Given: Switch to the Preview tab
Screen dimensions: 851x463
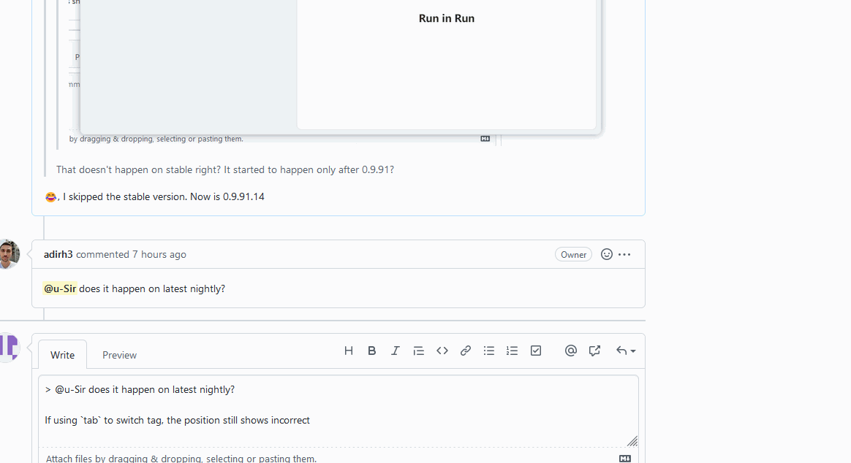Looking at the screenshot, I should pos(119,355).
